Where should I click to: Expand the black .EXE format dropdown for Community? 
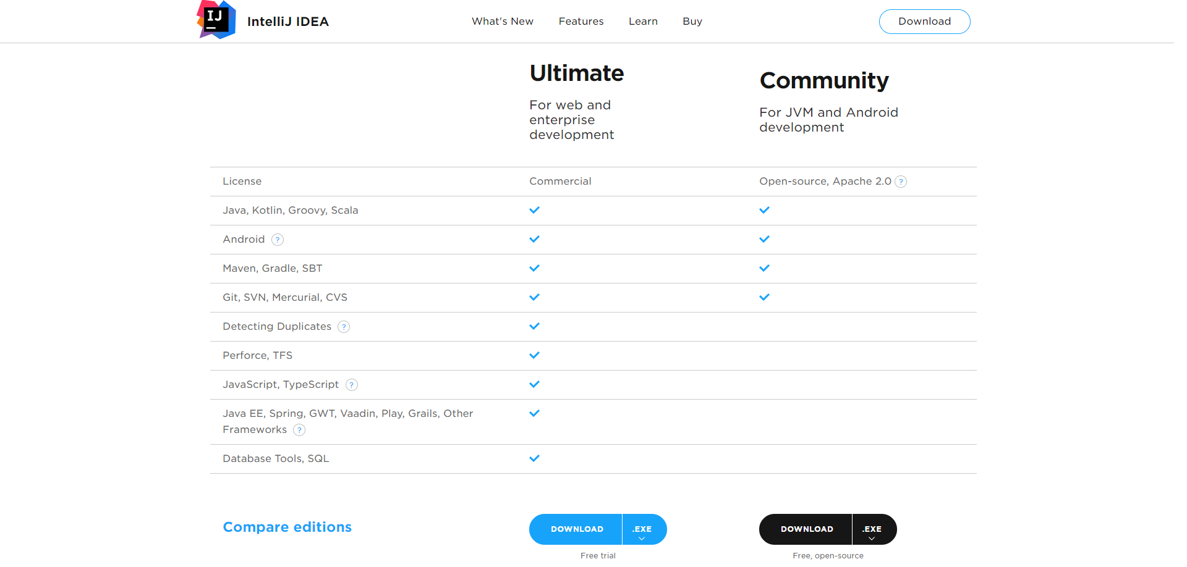coord(874,529)
